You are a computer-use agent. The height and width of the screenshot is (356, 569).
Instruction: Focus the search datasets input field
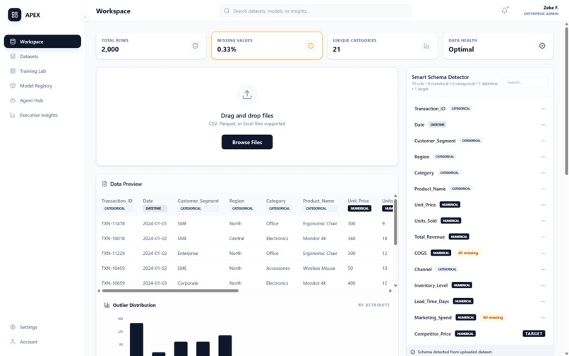[x=316, y=11]
